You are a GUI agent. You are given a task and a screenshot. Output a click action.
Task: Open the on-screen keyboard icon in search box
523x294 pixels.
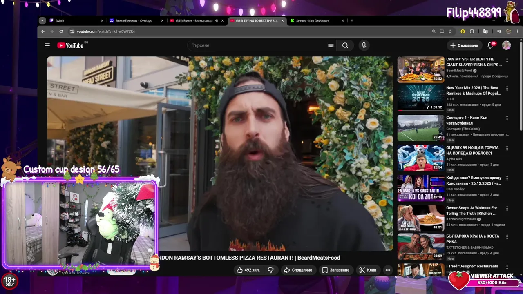331,45
